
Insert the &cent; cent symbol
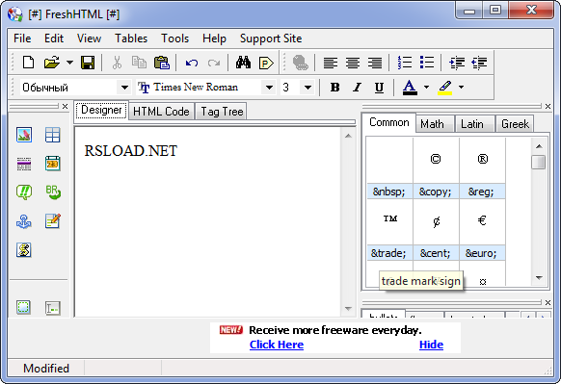coord(436,229)
